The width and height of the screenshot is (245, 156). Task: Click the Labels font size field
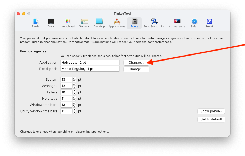coord(67,92)
